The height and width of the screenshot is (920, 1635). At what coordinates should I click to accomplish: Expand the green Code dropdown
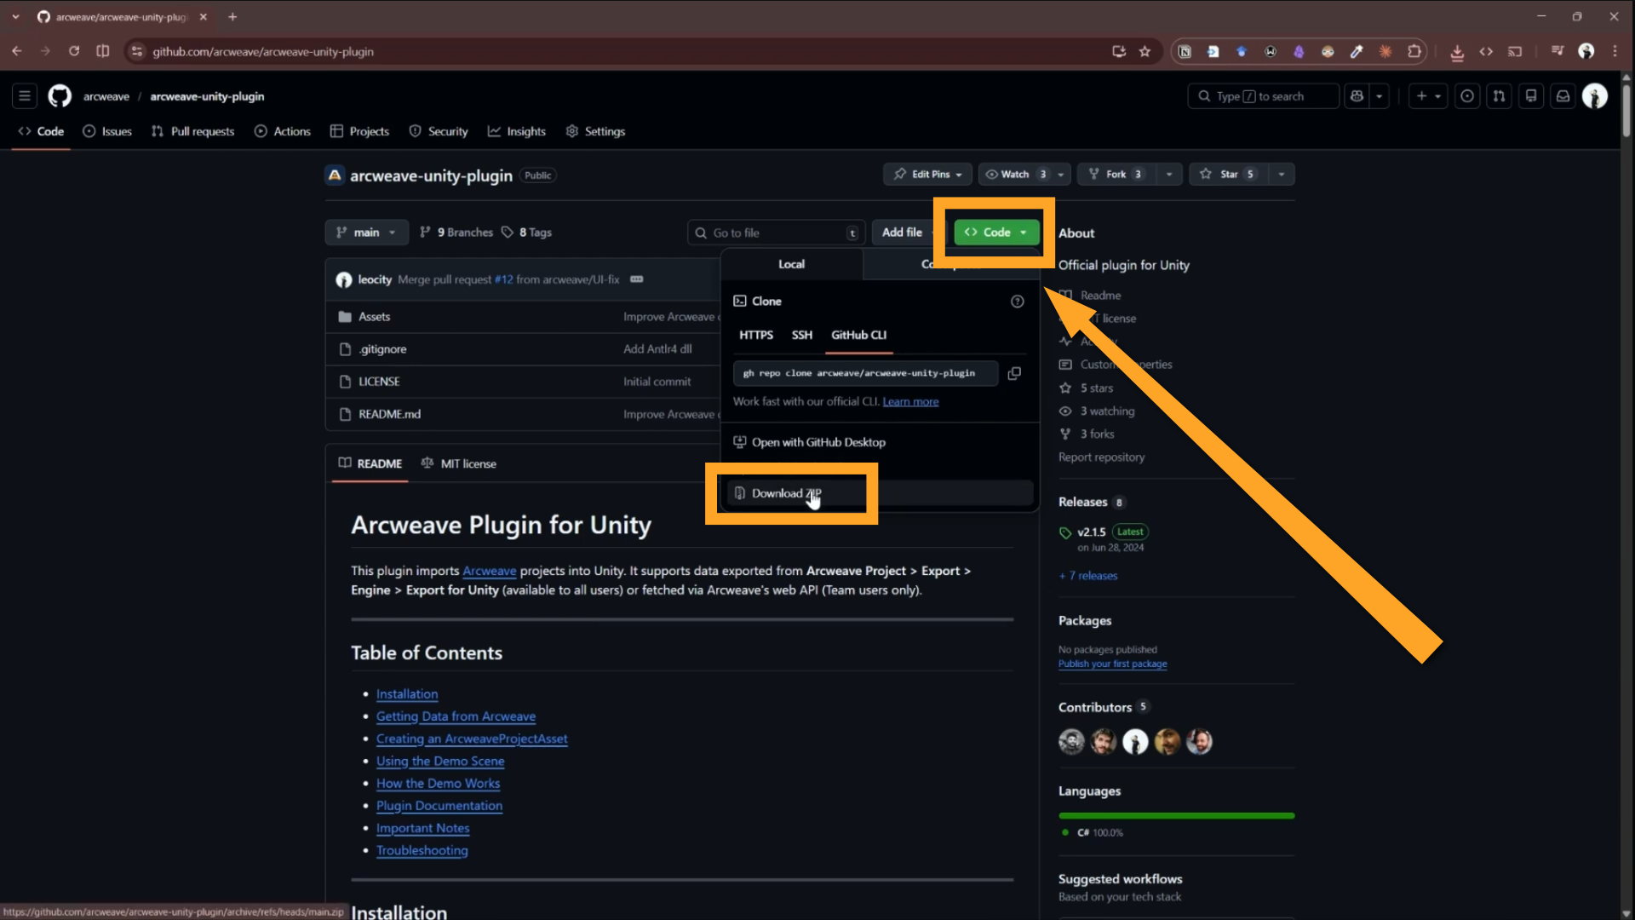pyautogui.click(x=996, y=233)
